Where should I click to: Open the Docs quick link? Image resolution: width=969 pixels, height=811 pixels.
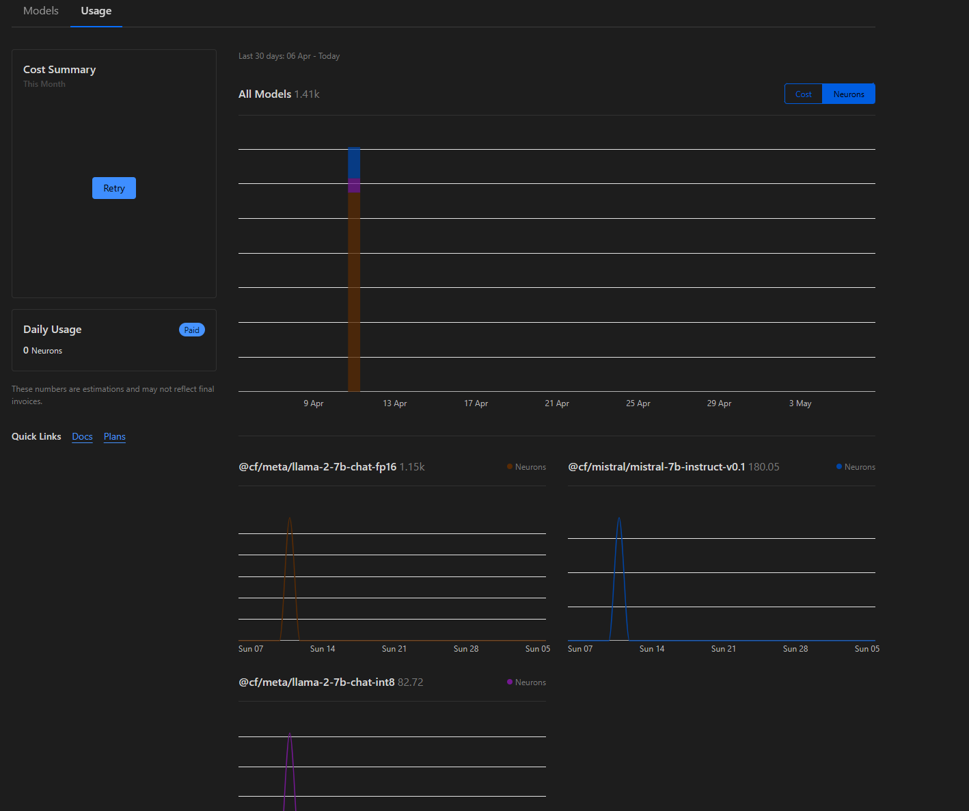click(x=82, y=436)
